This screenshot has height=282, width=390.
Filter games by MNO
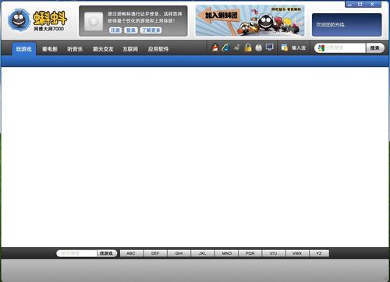pyautogui.click(x=226, y=253)
